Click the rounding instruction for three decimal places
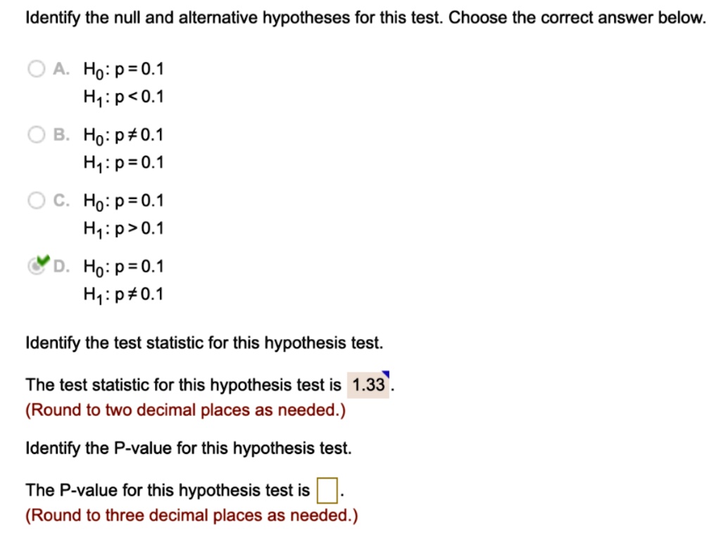This screenshot has height=539, width=721. point(192,515)
